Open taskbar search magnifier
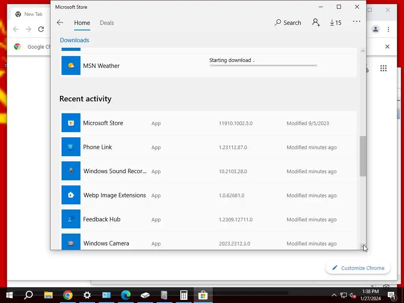This screenshot has height=303, width=404. pyautogui.click(x=28, y=295)
